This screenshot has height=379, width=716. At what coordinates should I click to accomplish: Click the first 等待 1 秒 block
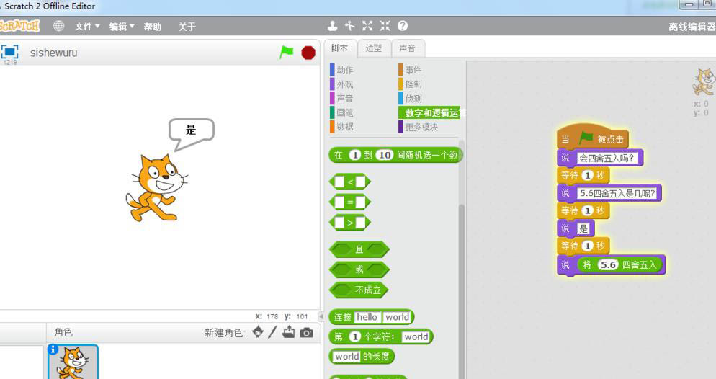pos(583,175)
